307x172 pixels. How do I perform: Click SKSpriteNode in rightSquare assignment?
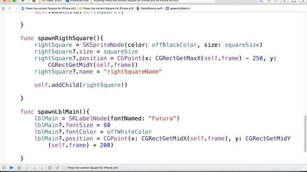(103, 45)
